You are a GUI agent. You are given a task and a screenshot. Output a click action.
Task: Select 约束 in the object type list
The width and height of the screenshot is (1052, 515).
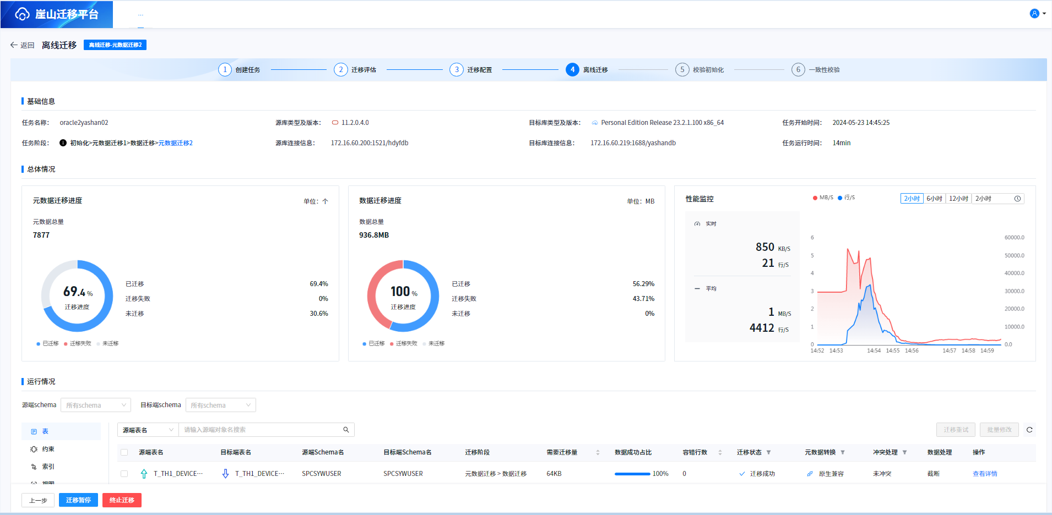click(x=61, y=449)
